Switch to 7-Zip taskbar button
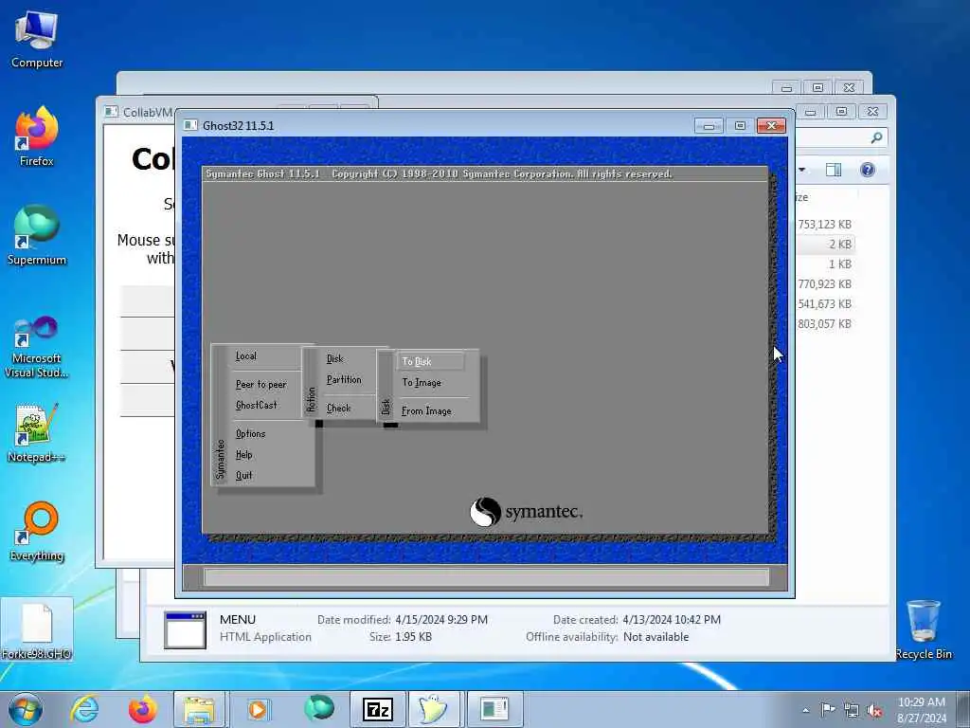The height and width of the screenshot is (728, 970). click(x=377, y=709)
